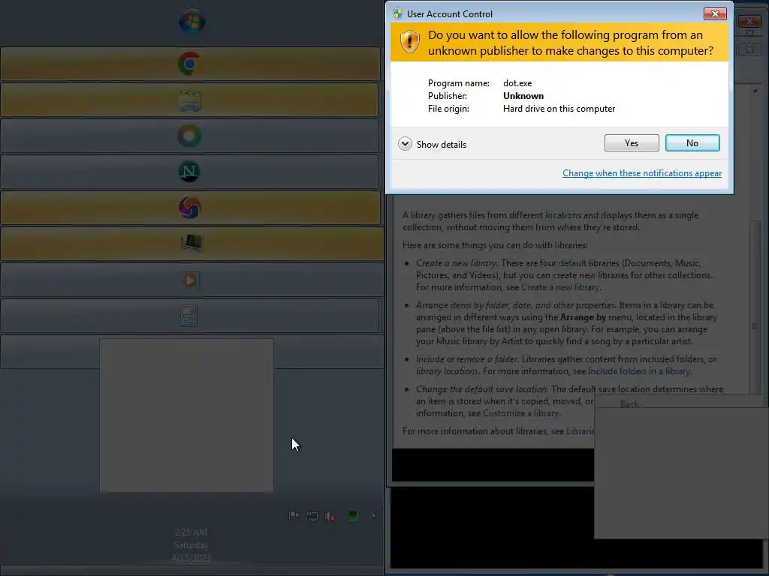
Task: Show hidden tray icons arrow
Action: [374, 515]
